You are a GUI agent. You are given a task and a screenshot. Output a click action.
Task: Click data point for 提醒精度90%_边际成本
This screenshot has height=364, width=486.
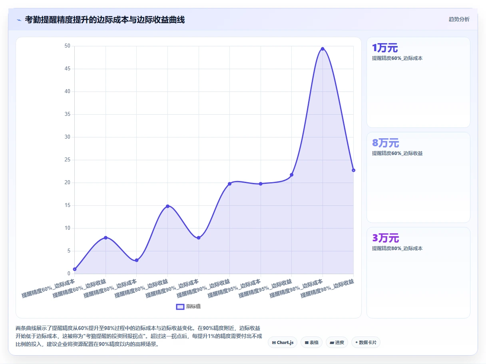[199, 238]
